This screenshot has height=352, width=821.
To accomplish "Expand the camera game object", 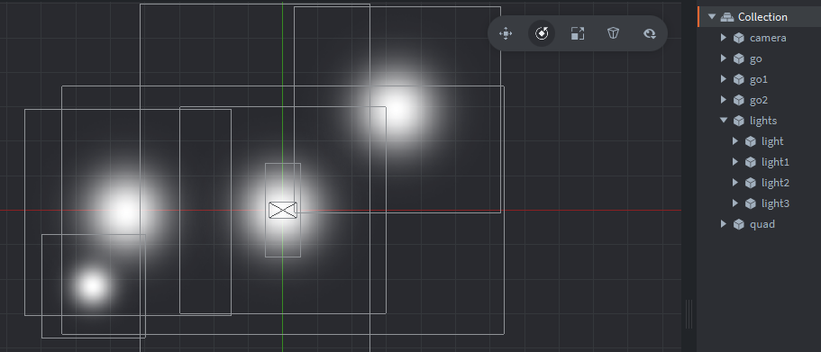I will 724,38.
